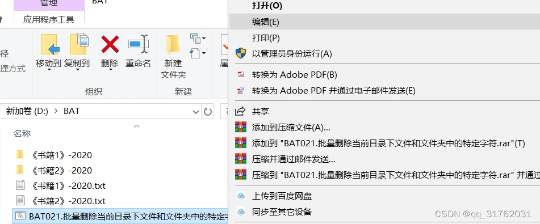Expand the Move to dropdown arrow

[x=49, y=70]
